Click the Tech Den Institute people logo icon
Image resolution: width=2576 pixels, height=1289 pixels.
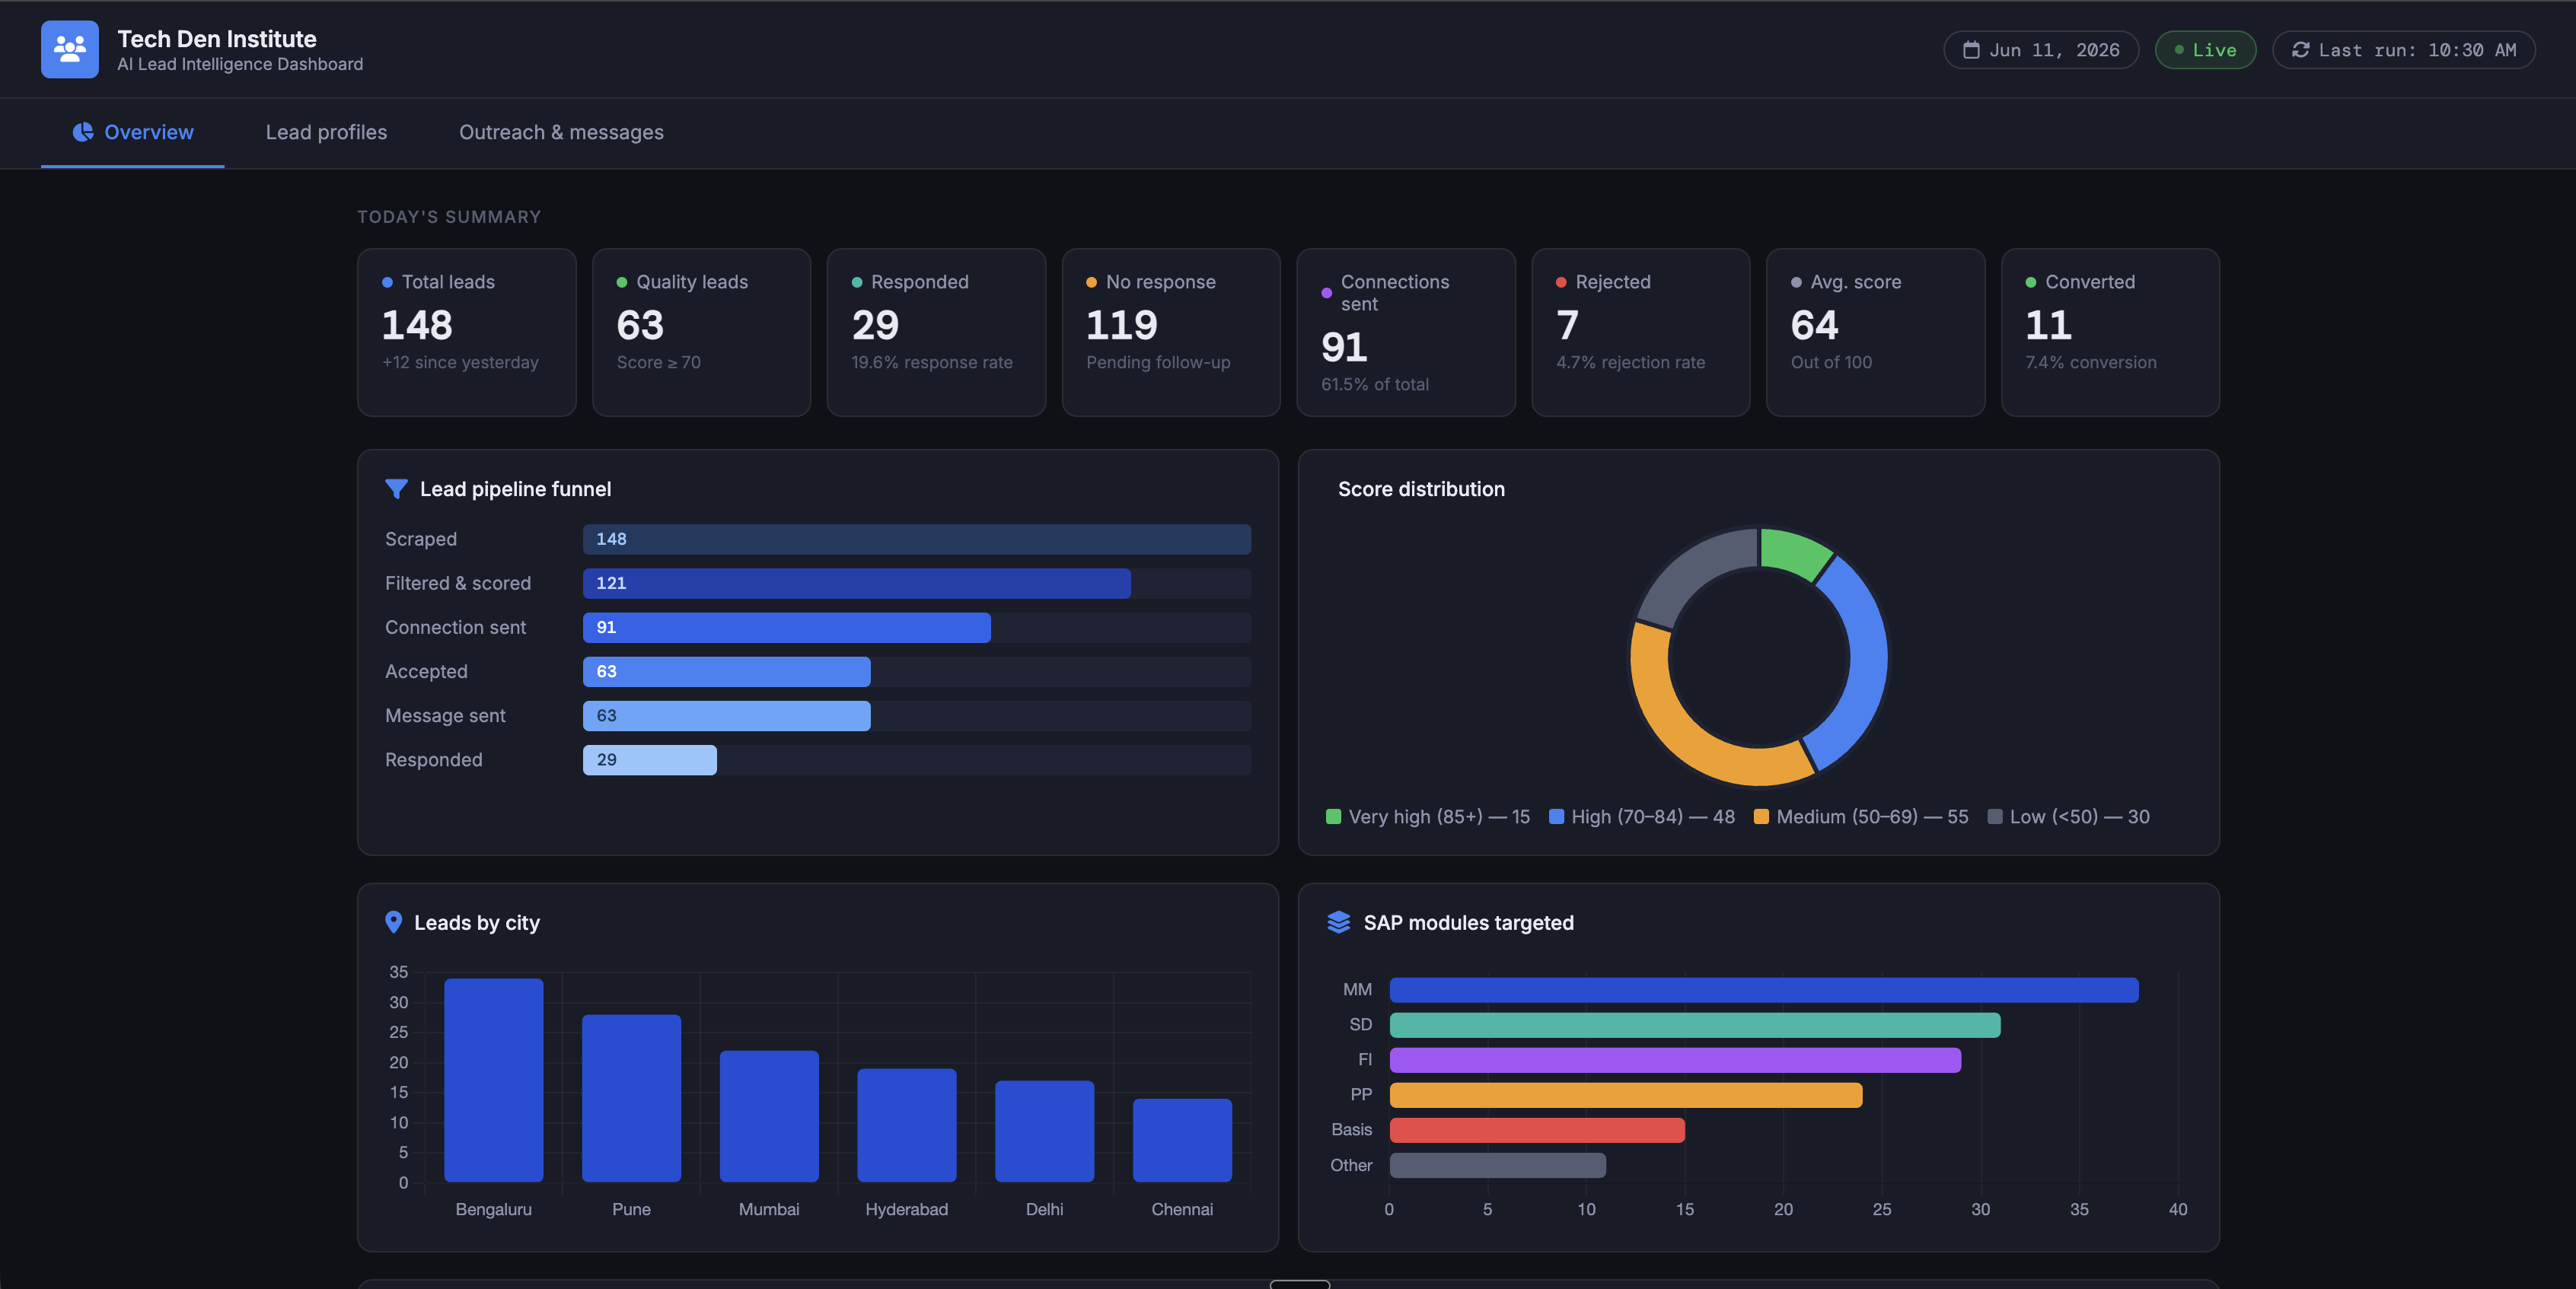point(70,49)
